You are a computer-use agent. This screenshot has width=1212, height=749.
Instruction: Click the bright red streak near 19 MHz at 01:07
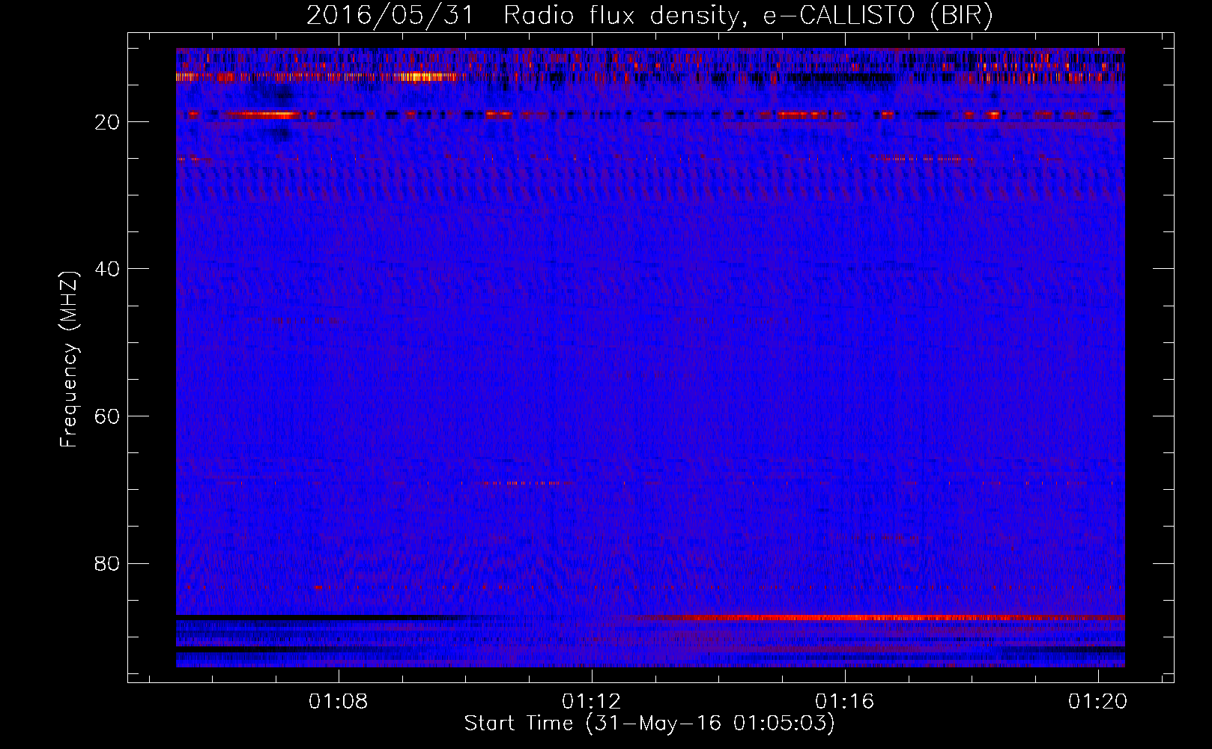coord(262,115)
